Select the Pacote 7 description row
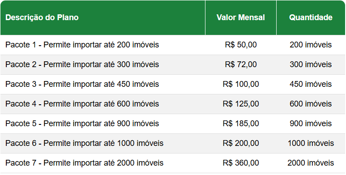 (x=84, y=163)
